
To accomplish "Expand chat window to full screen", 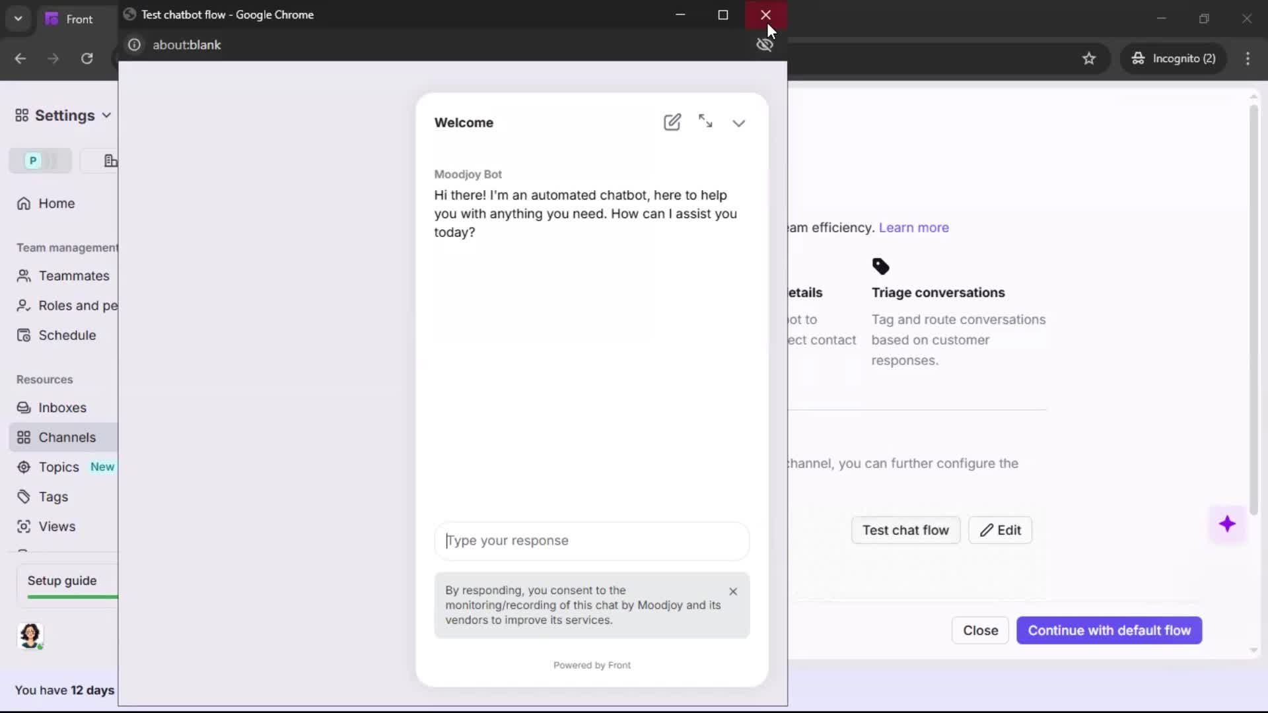I will tap(706, 121).
